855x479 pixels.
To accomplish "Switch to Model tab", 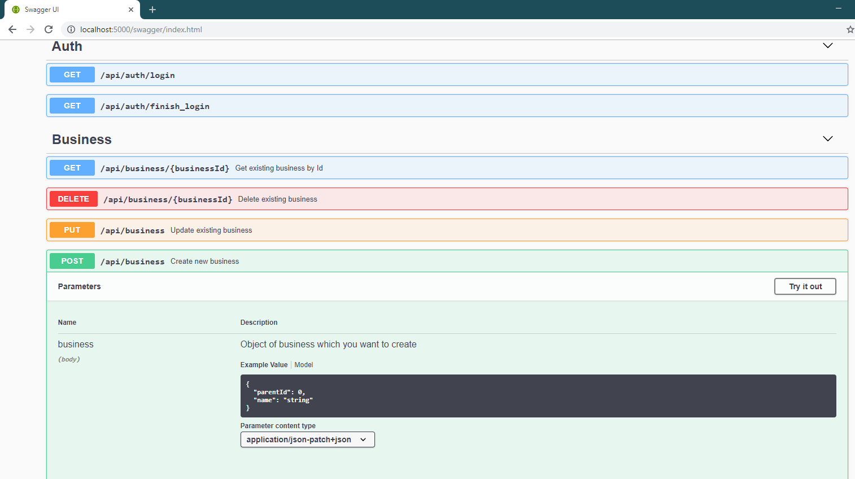I will tap(304, 365).
